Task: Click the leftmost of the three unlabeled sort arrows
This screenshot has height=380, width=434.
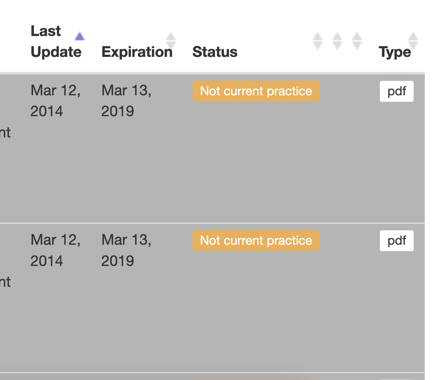Action: (317, 41)
